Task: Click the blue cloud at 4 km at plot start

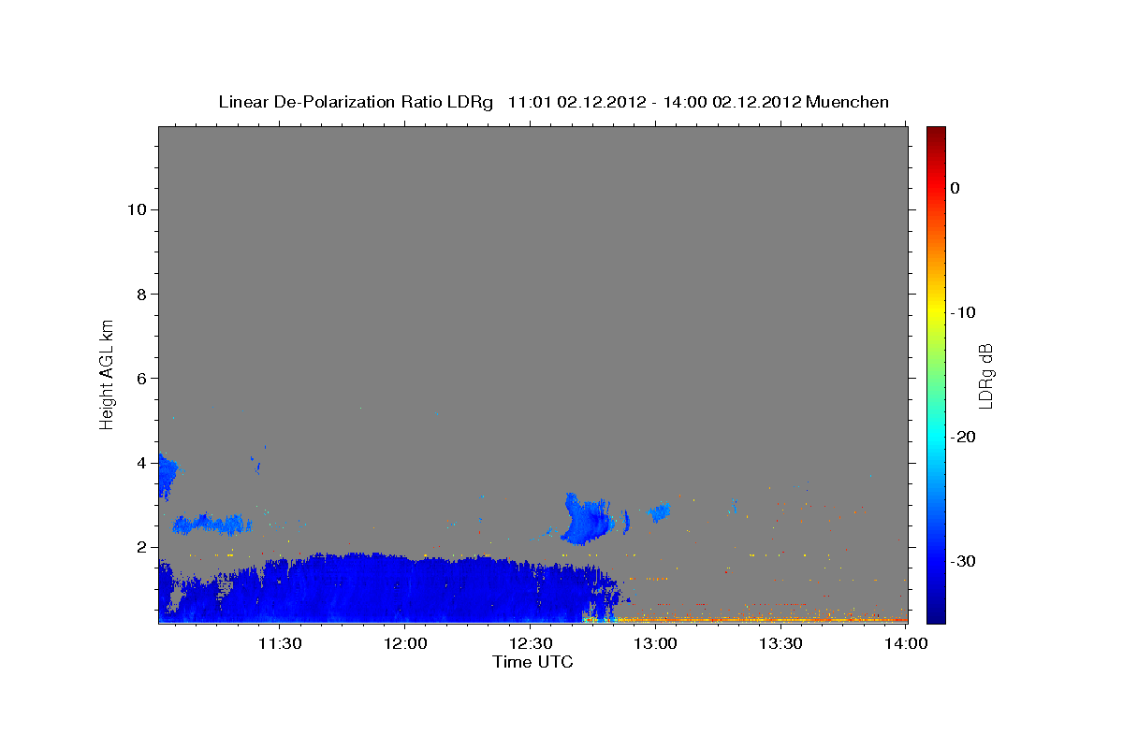Action: tap(168, 476)
